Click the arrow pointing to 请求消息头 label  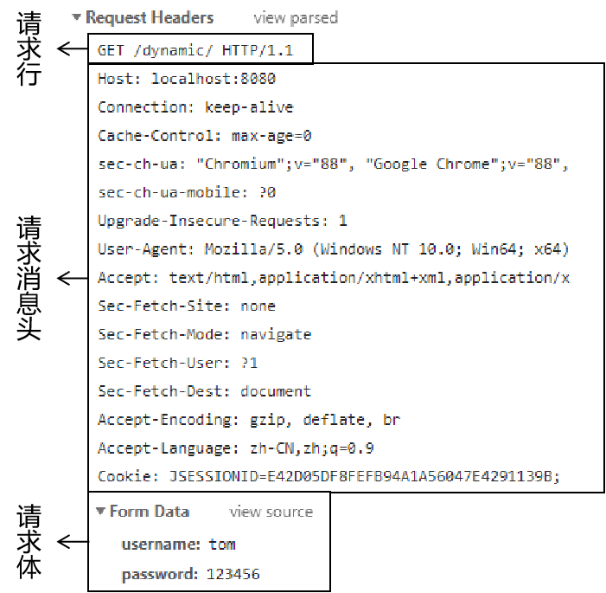click(73, 278)
